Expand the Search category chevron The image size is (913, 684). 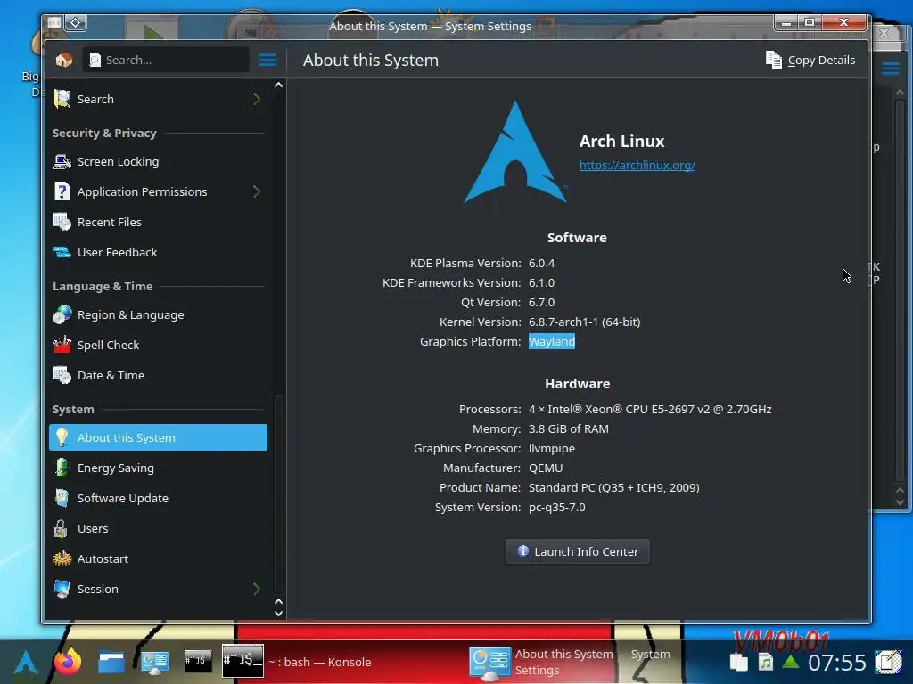257,99
